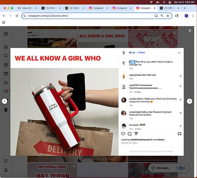
Task: Open a new browser tab
Action: point(185,8)
